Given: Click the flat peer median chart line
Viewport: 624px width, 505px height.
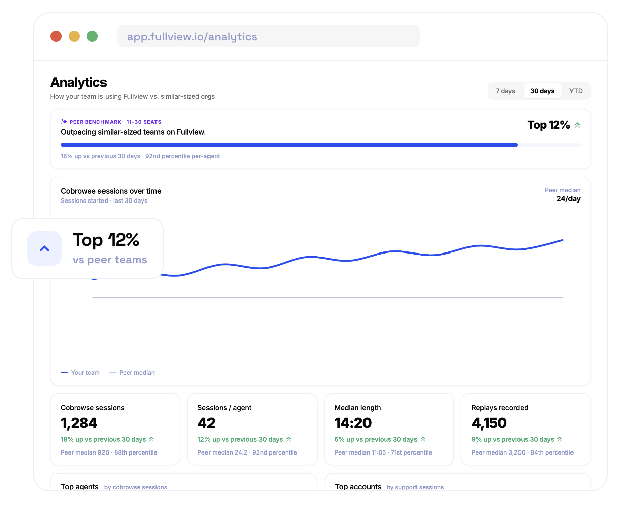Looking at the screenshot, I should click(328, 298).
